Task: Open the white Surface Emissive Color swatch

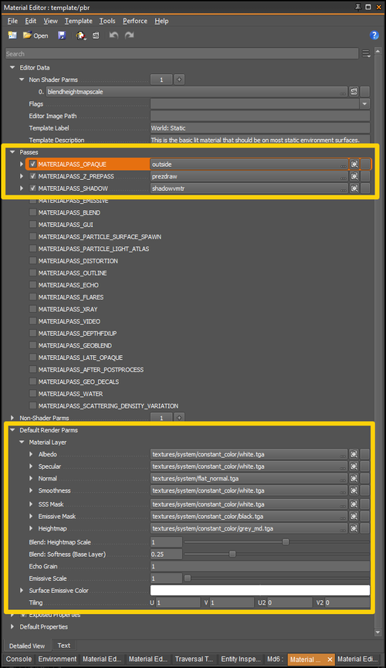Action: click(x=260, y=591)
